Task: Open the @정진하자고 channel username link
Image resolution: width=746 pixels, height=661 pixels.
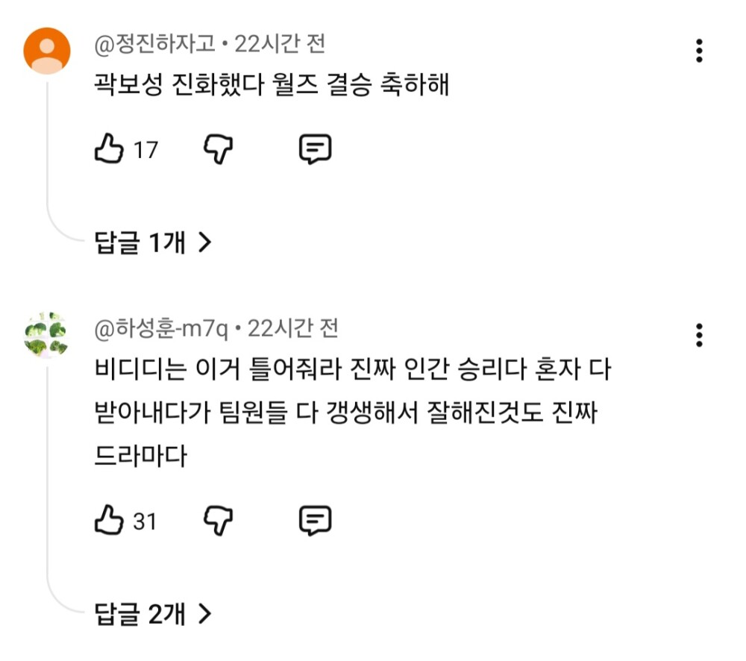Action: tap(155, 45)
